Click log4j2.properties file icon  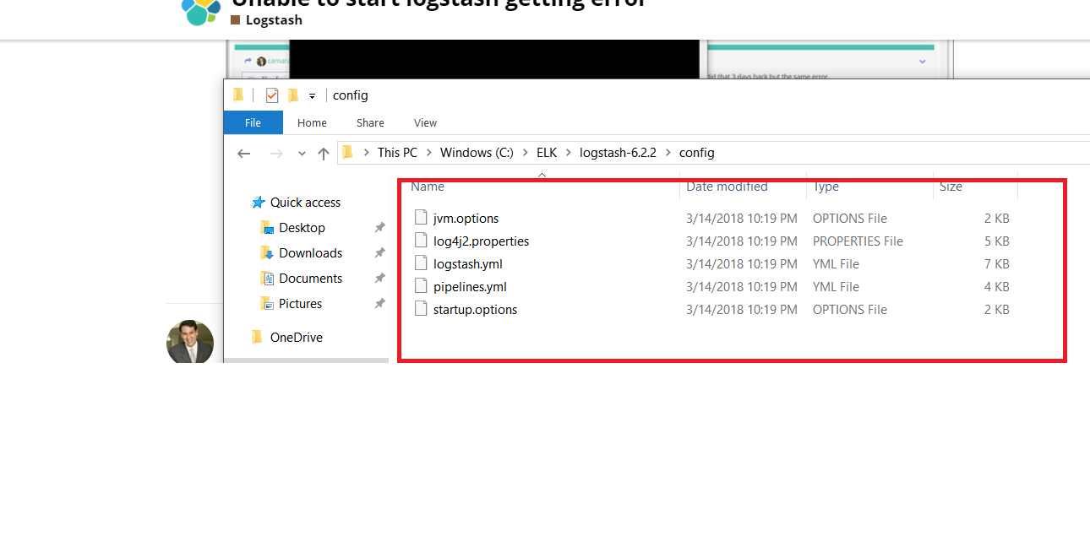[421, 241]
